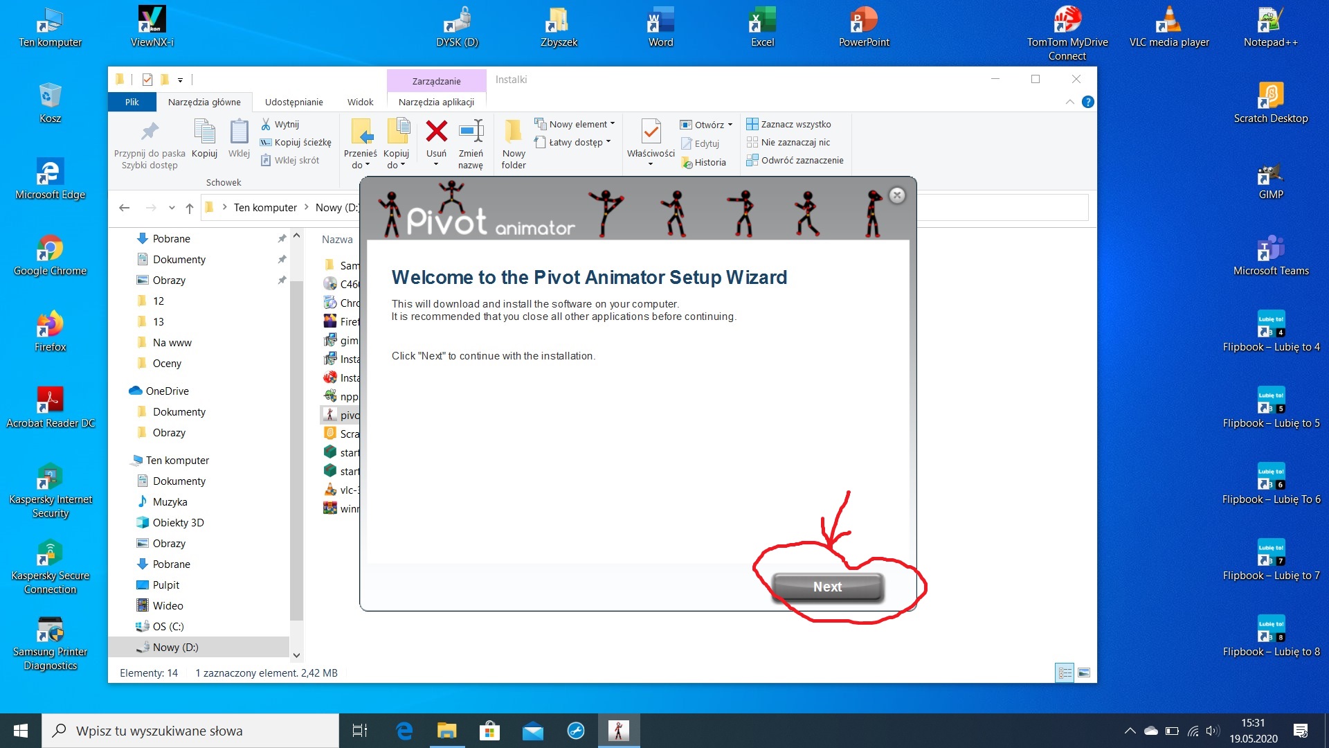Open Microsoft Teams desktop shortcut
Viewport: 1329px width, 748px height.
click(1271, 256)
